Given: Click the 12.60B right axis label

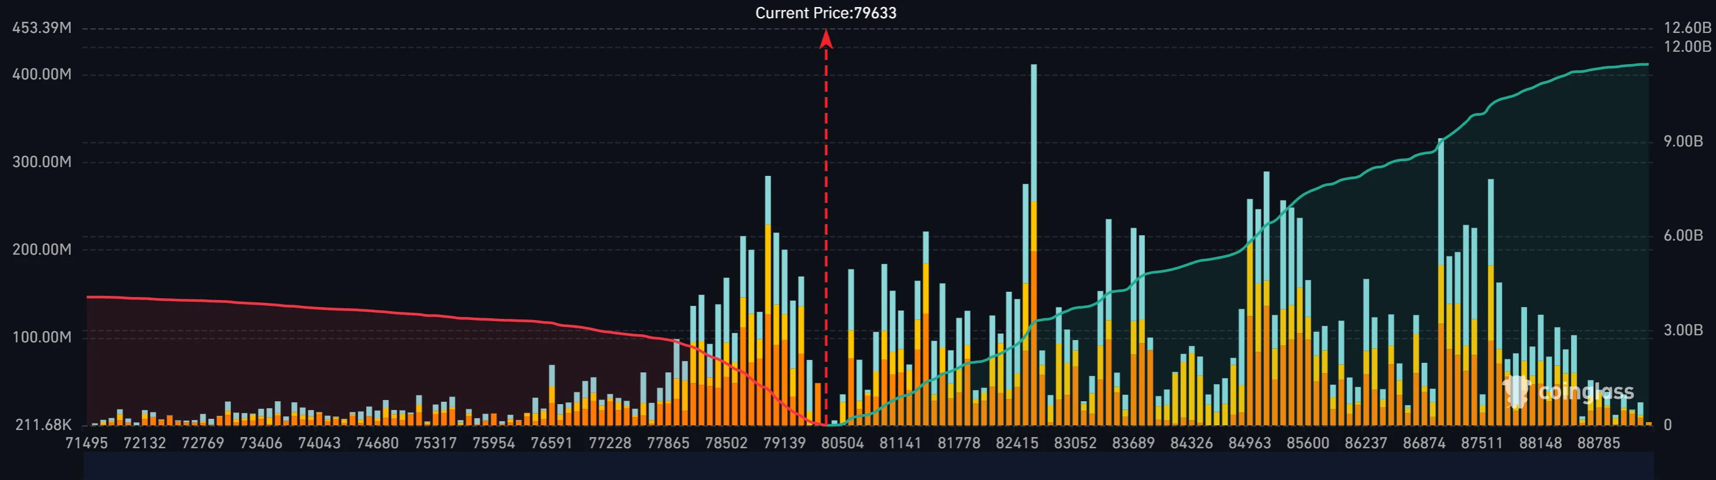Looking at the screenshot, I should pyautogui.click(x=1687, y=28).
